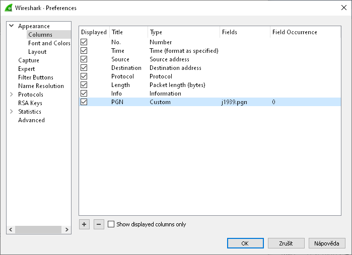Uncheck the Length column checkbox
Image resolution: width=352 pixels, height=255 pixels.
click(84, 84)
